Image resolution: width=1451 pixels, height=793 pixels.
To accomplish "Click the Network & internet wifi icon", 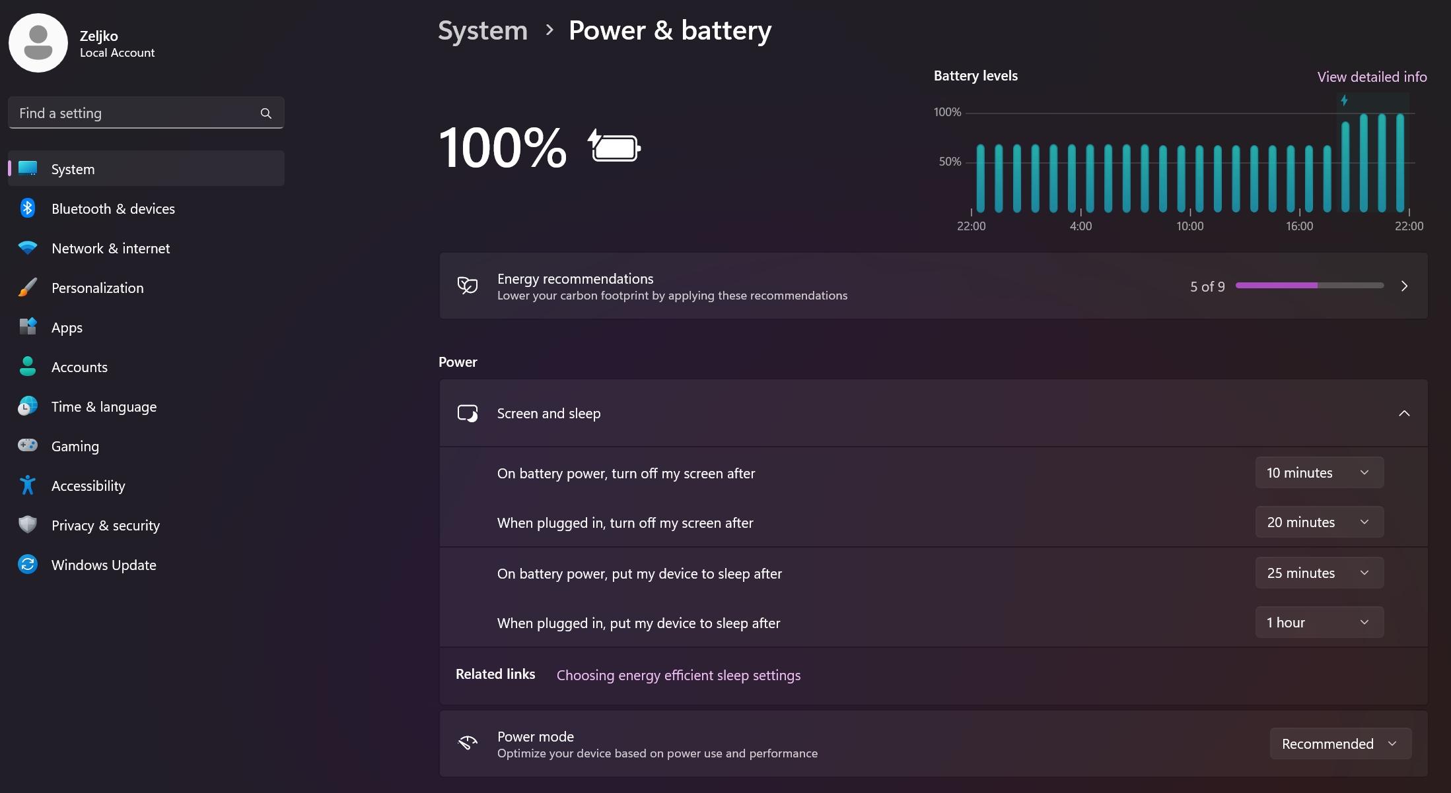I will point(28,248).
